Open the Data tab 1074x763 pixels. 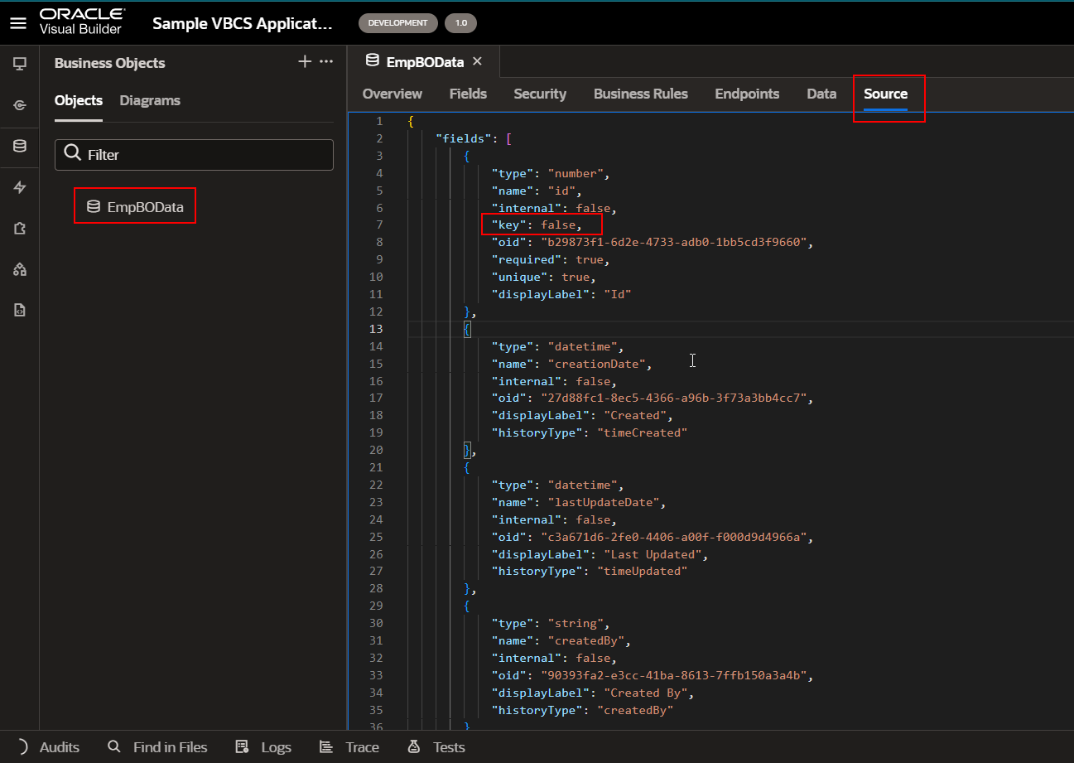coord(821,94)
